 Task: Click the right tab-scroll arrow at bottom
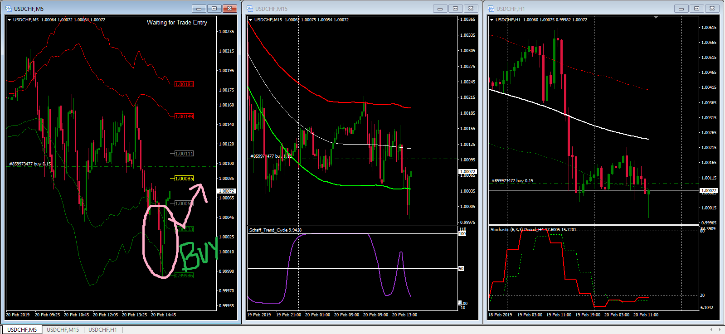coord(720,329)
